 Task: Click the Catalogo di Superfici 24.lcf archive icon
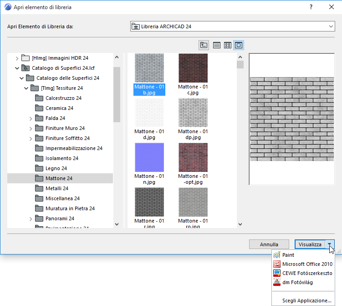26,68
